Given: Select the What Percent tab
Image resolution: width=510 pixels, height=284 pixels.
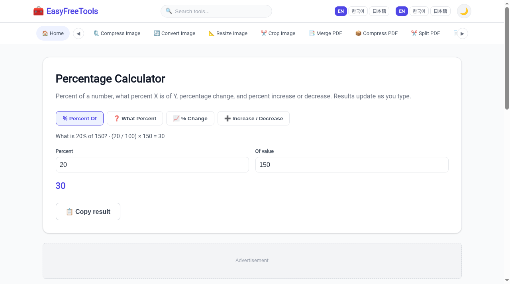Looking at the screenshot, I should 135,118.
